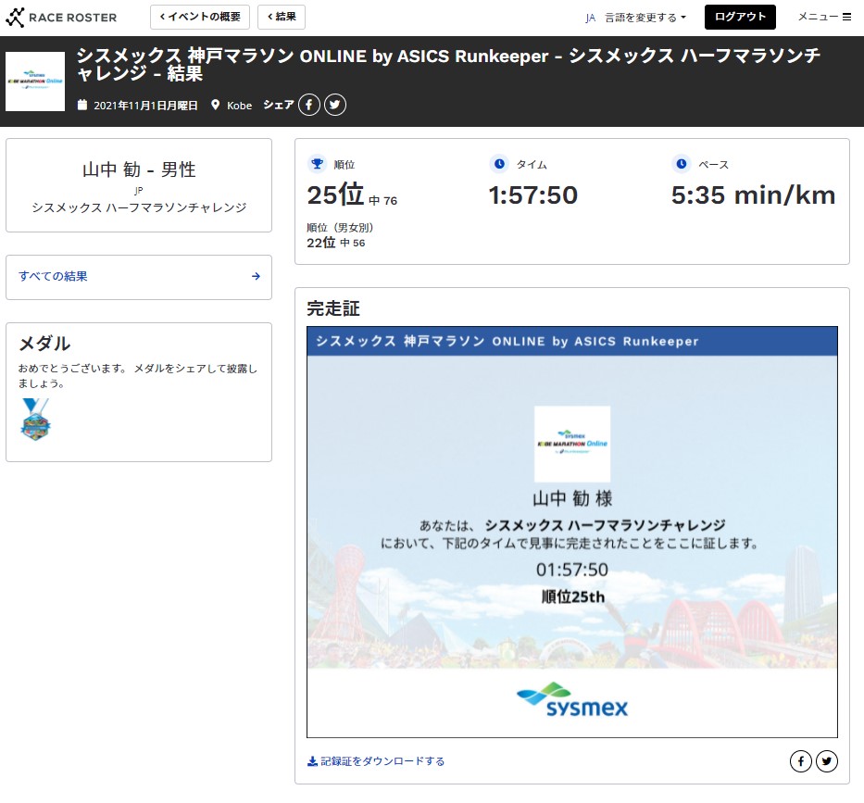Select the rank text 25位

click(x=335, y=194)
